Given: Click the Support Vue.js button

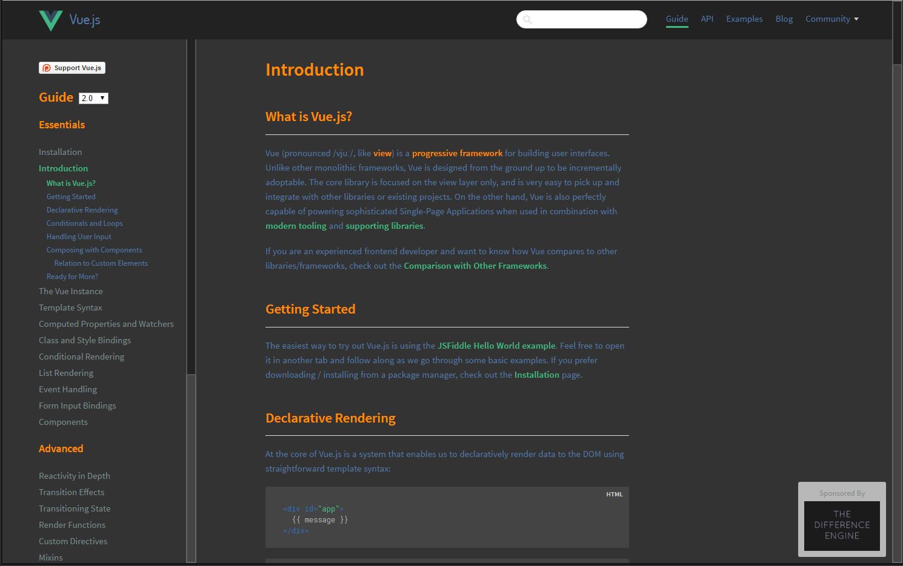Looking at the screenshot, I should [72, 68].
